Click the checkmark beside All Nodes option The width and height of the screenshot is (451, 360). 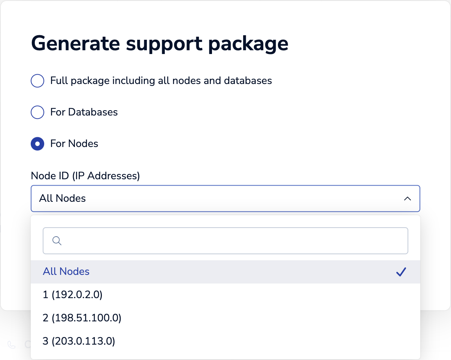401,272
